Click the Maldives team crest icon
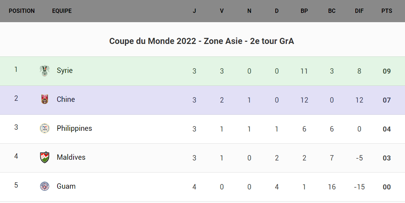Viewport: 405px width, 203px height. pyautogui.click(x=45, y=158)
